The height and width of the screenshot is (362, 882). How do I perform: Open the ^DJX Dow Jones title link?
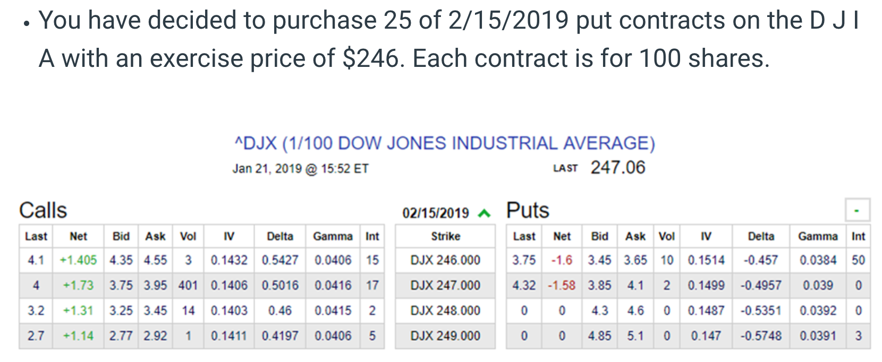pos(445,143)
